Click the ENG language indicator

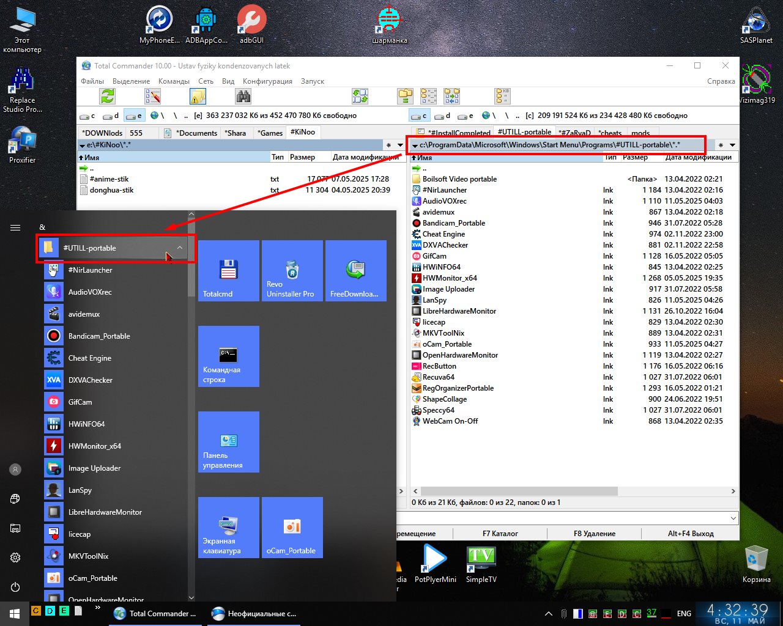(x=685, y=614)
